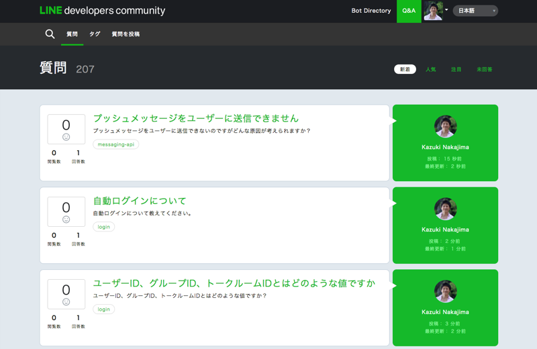Open the question 自動ログインについて
The width and height of the screenshot is (537, 349).
[140, 201]
